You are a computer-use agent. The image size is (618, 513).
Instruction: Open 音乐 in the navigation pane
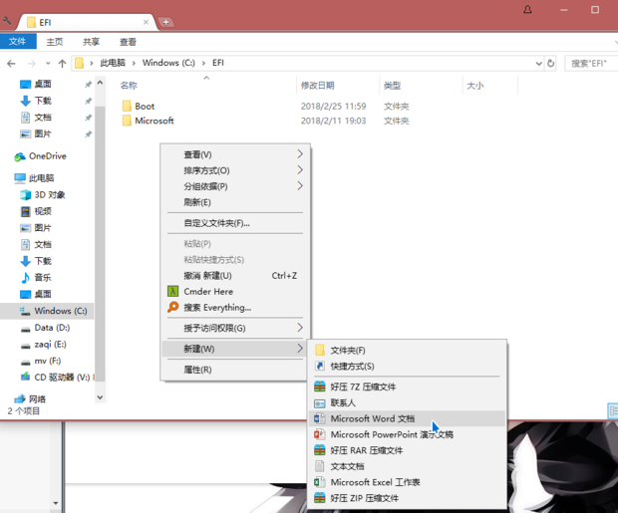pyautogui.click(x=36, y=277)
